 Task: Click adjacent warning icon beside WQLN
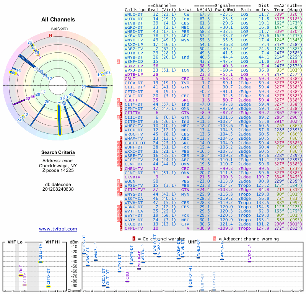click(118, 181)
